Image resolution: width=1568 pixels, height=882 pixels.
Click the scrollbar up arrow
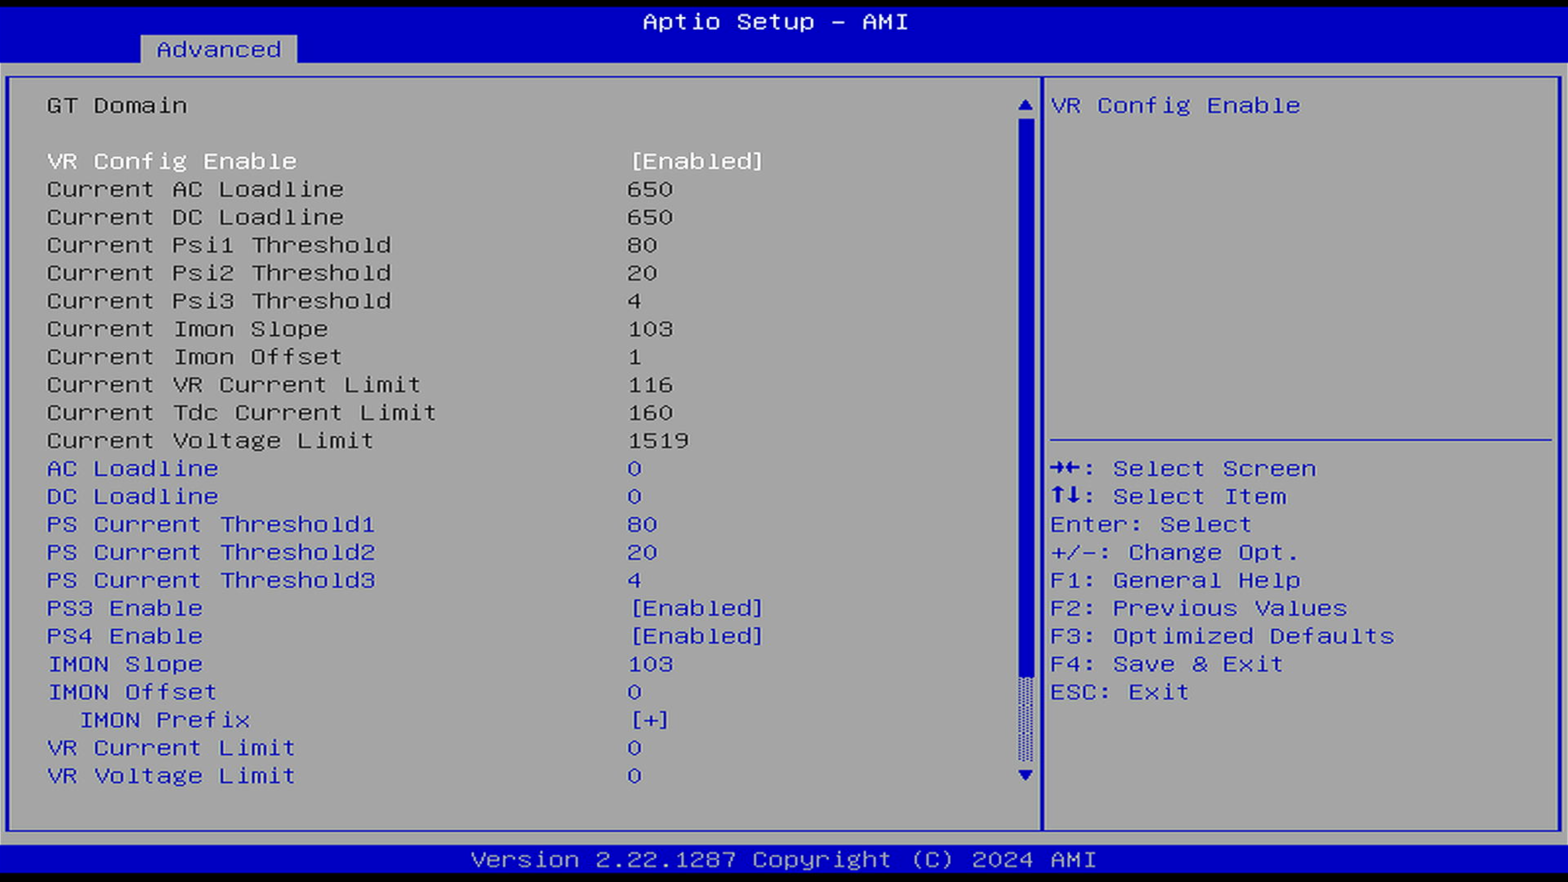coord(1025,105)
